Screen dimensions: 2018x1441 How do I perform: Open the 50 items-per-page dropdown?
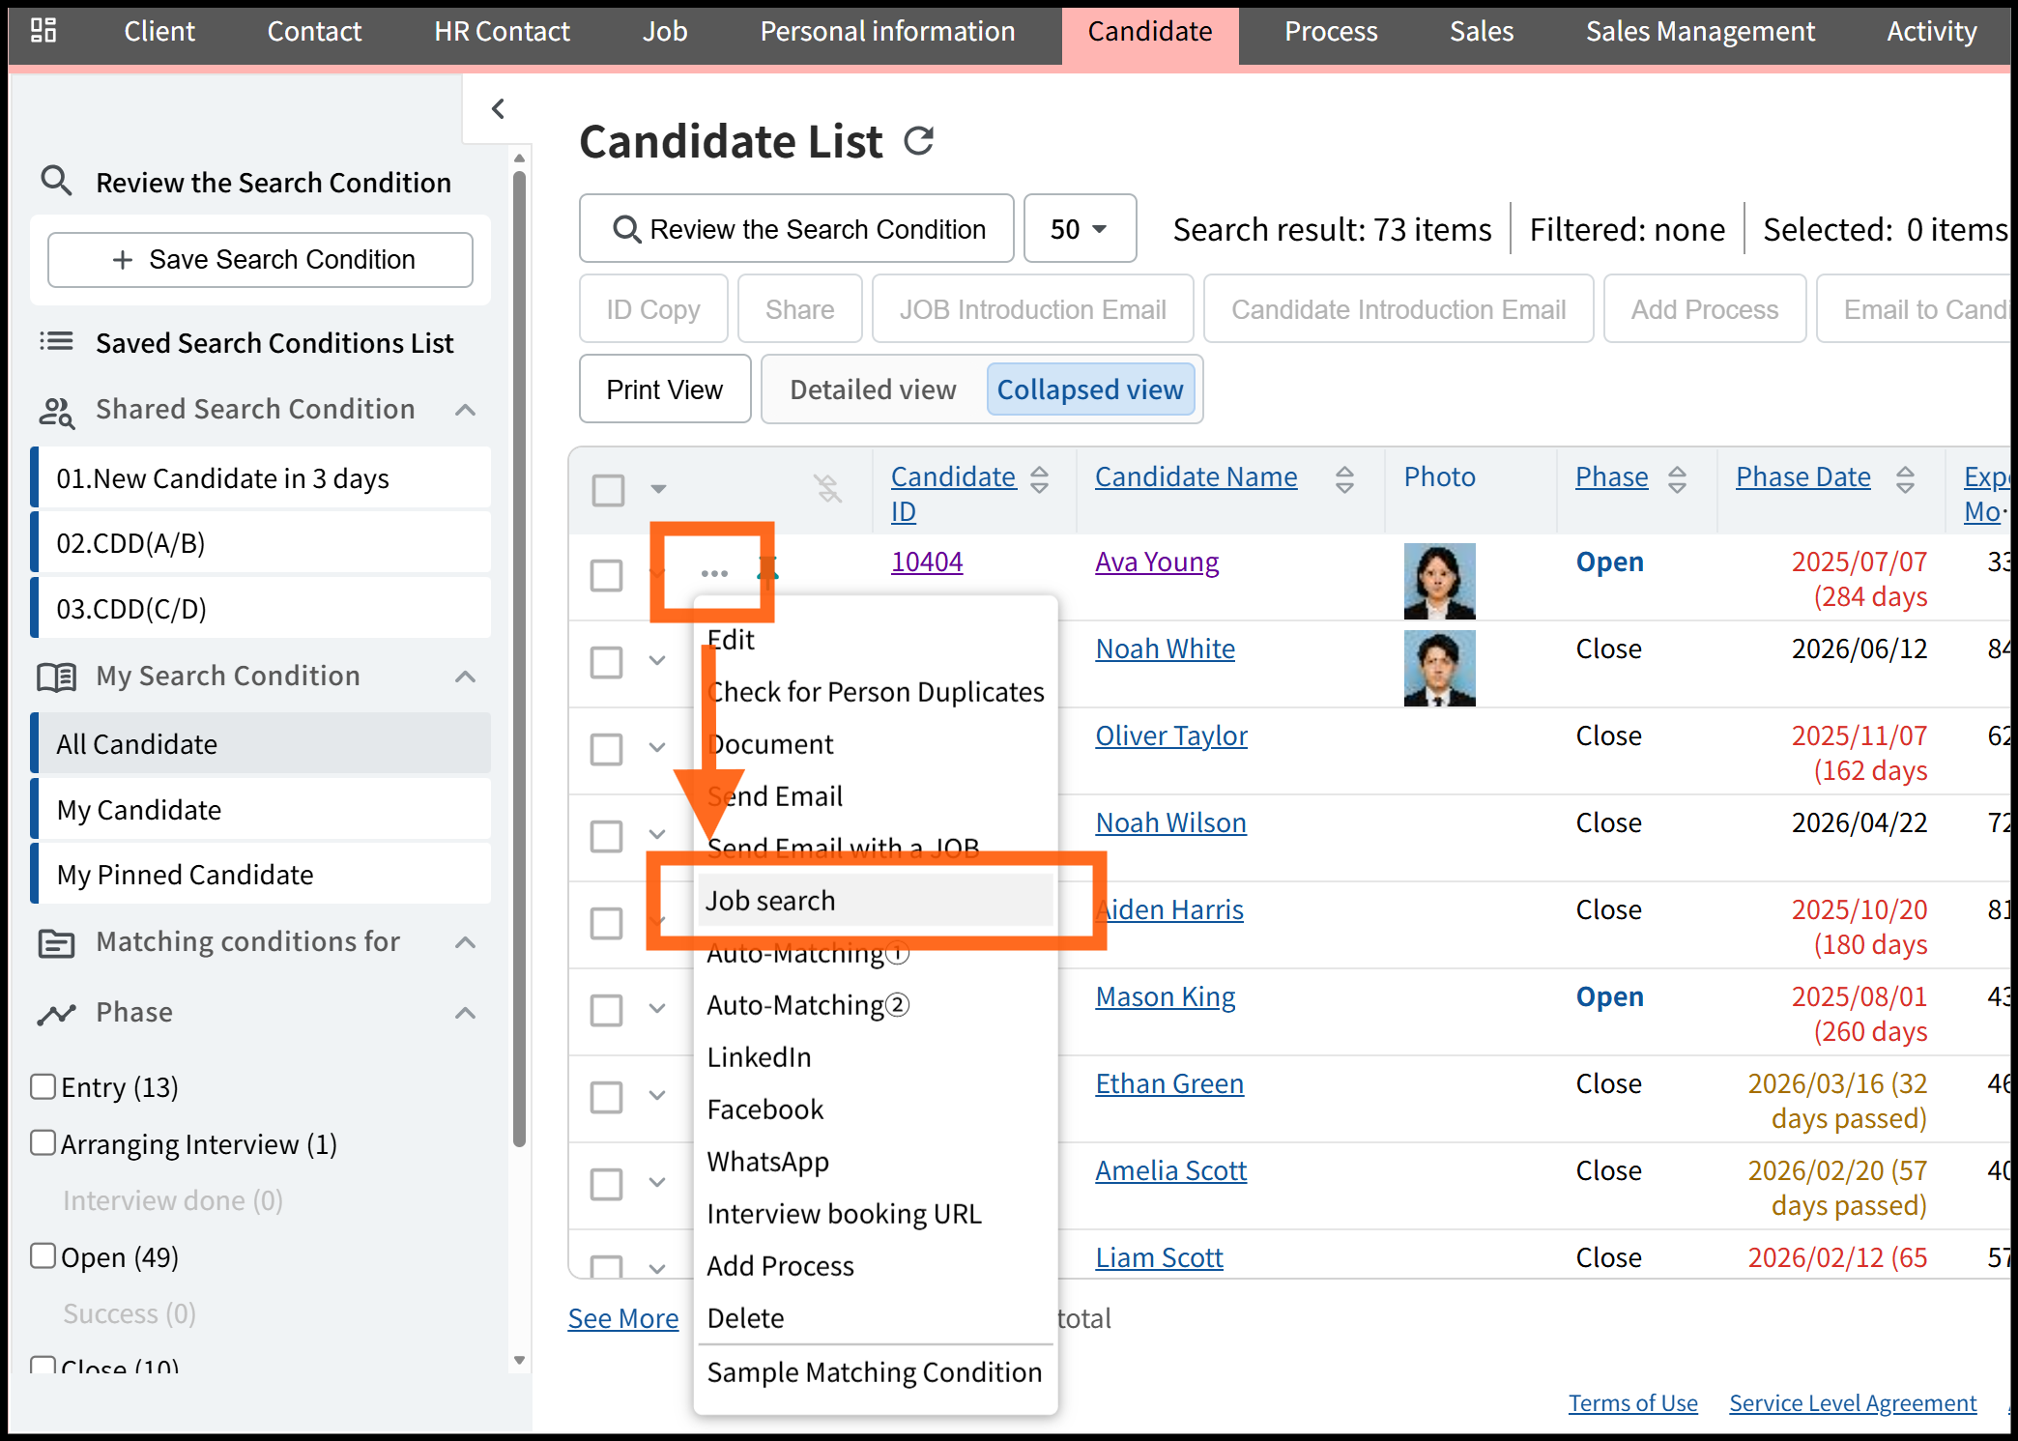point(1080,229)
